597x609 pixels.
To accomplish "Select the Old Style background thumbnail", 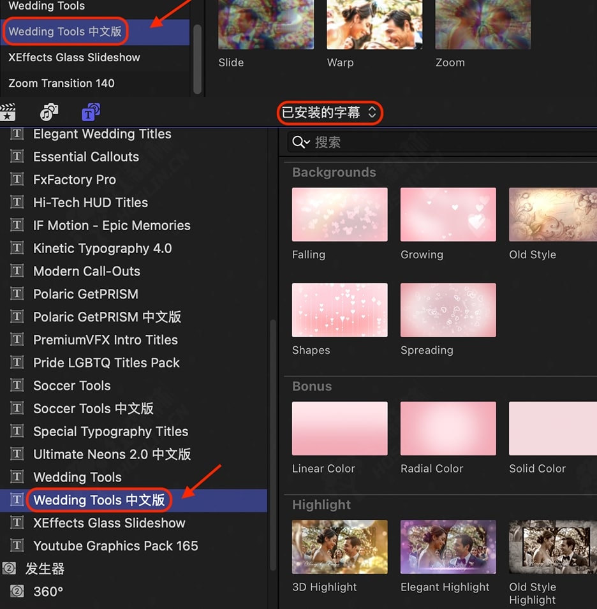I will pos(553,214).
